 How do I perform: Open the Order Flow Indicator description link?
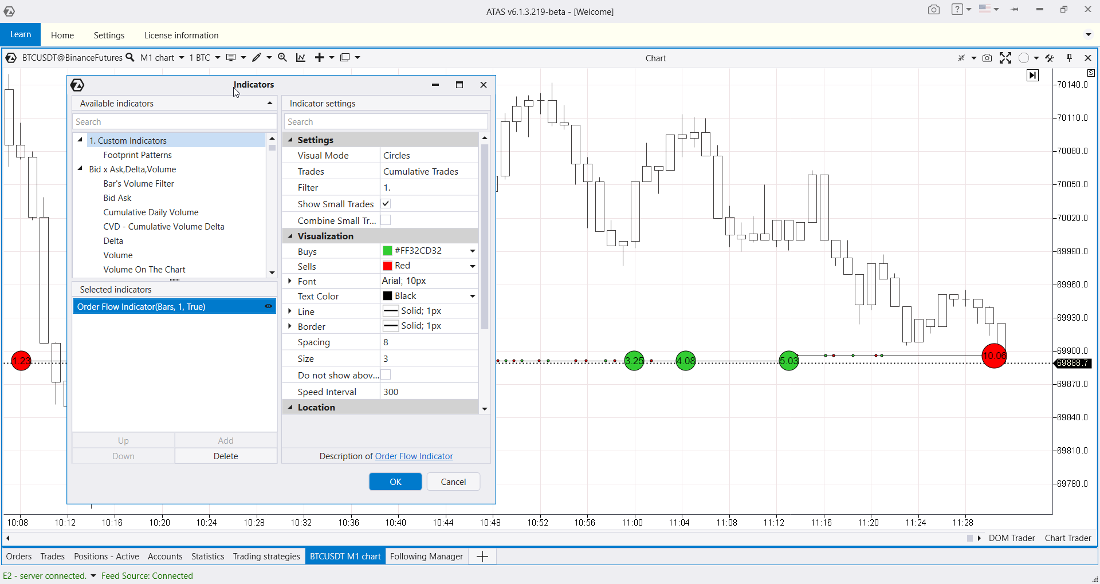click(x=414, y=456)
